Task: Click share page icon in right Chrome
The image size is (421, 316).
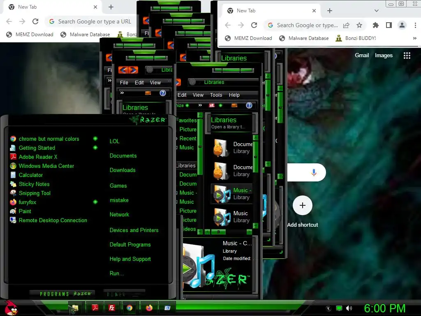Action: [346, 25]
